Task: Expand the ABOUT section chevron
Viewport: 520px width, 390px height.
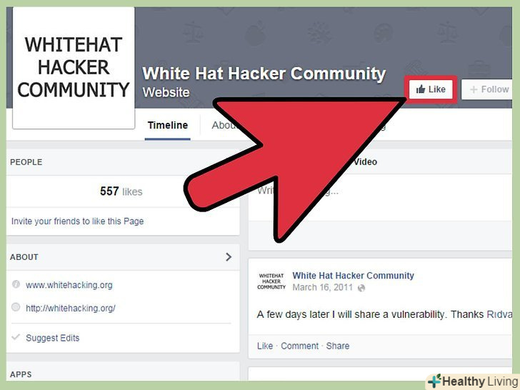Action: tap(229, 257)
